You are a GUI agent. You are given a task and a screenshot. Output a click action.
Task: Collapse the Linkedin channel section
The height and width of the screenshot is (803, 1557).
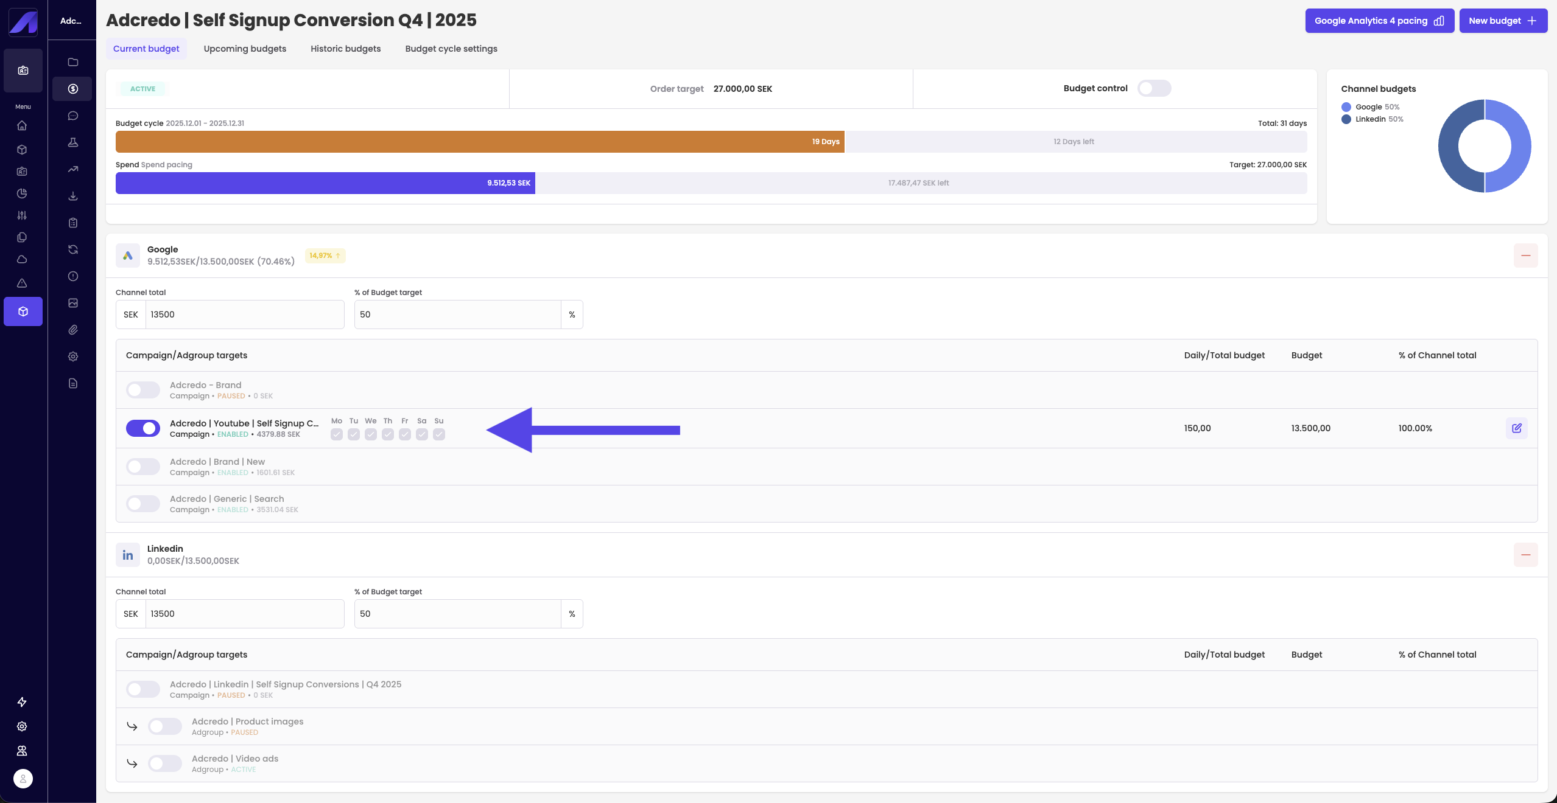click(1525, 555)
